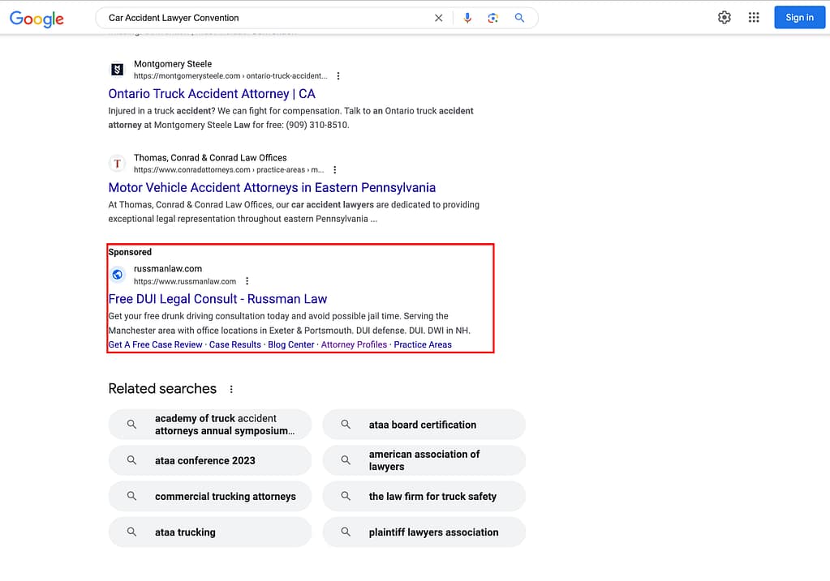Image resolution: width=830 pixels, height=581 pixels.
Task: Click the Sponsored label
Action: click(x=130, y=252)
